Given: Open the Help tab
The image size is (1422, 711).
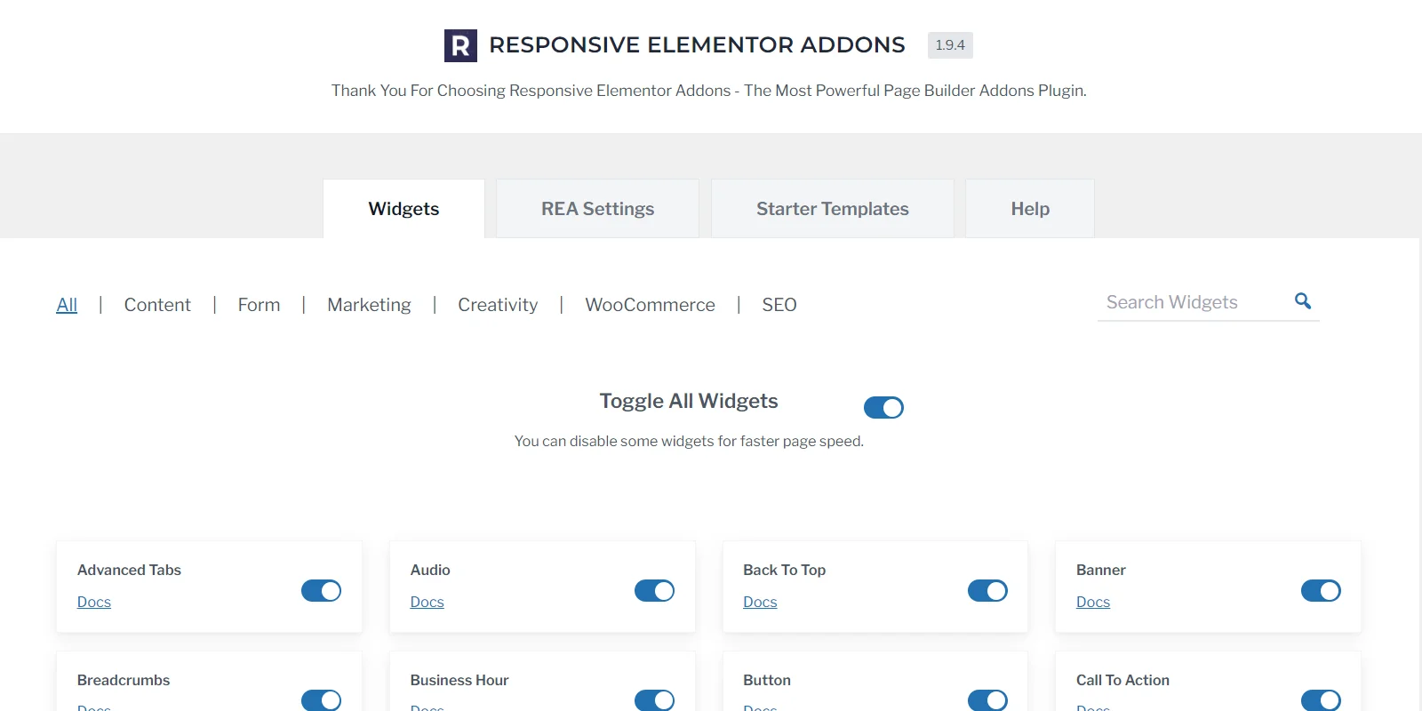Looking at the screenshot, I should coord(1030,209).
